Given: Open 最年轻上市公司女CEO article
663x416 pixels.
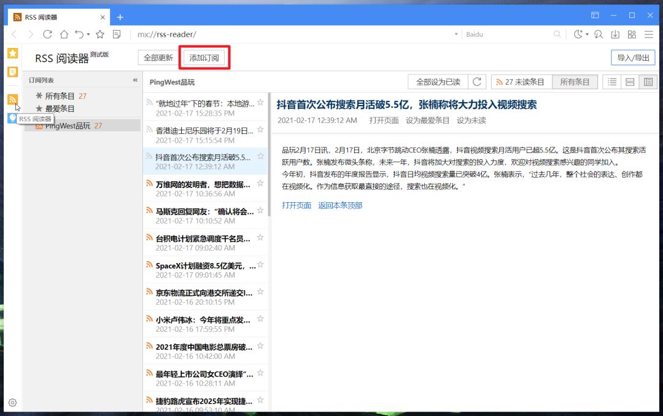Looking at the screenshot, I should 205,378.
